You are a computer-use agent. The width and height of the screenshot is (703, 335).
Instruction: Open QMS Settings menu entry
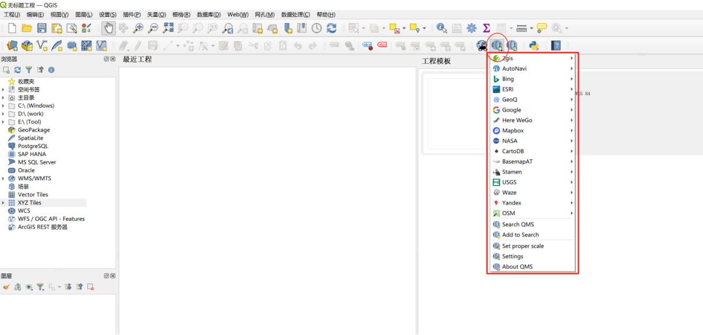click(533, 256)
